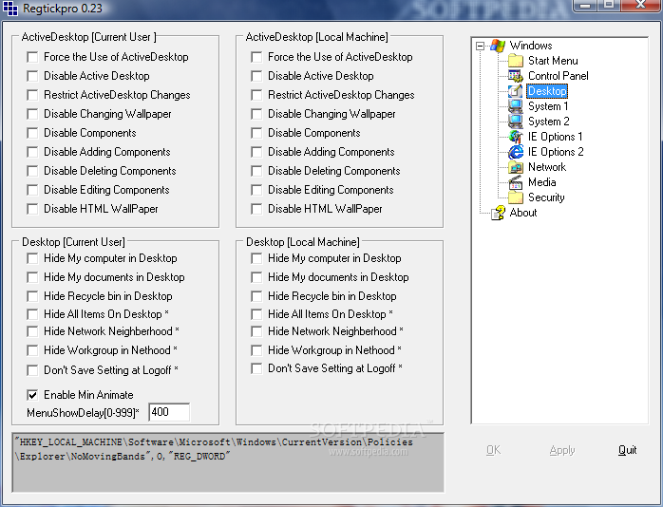Select Start Menu tree entry
663x507 pixels.
[x=553, y=61]
